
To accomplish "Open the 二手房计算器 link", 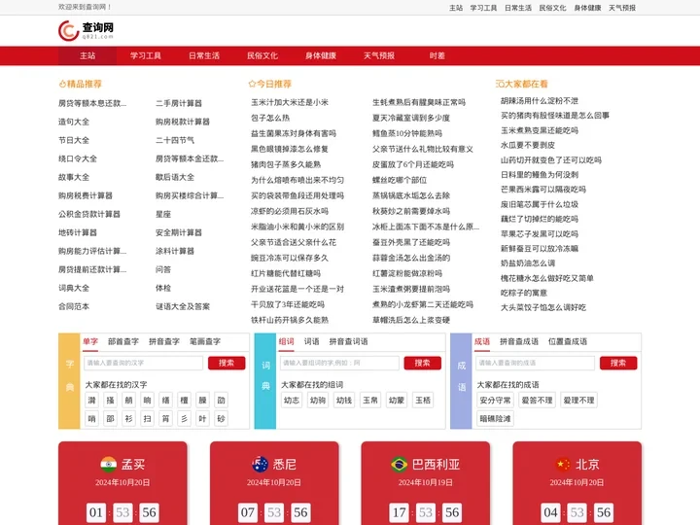I will [x=179, y=103].
